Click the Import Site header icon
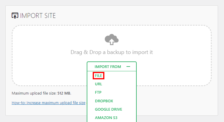Viewport: 224px width, 122px height. [15, 16]
